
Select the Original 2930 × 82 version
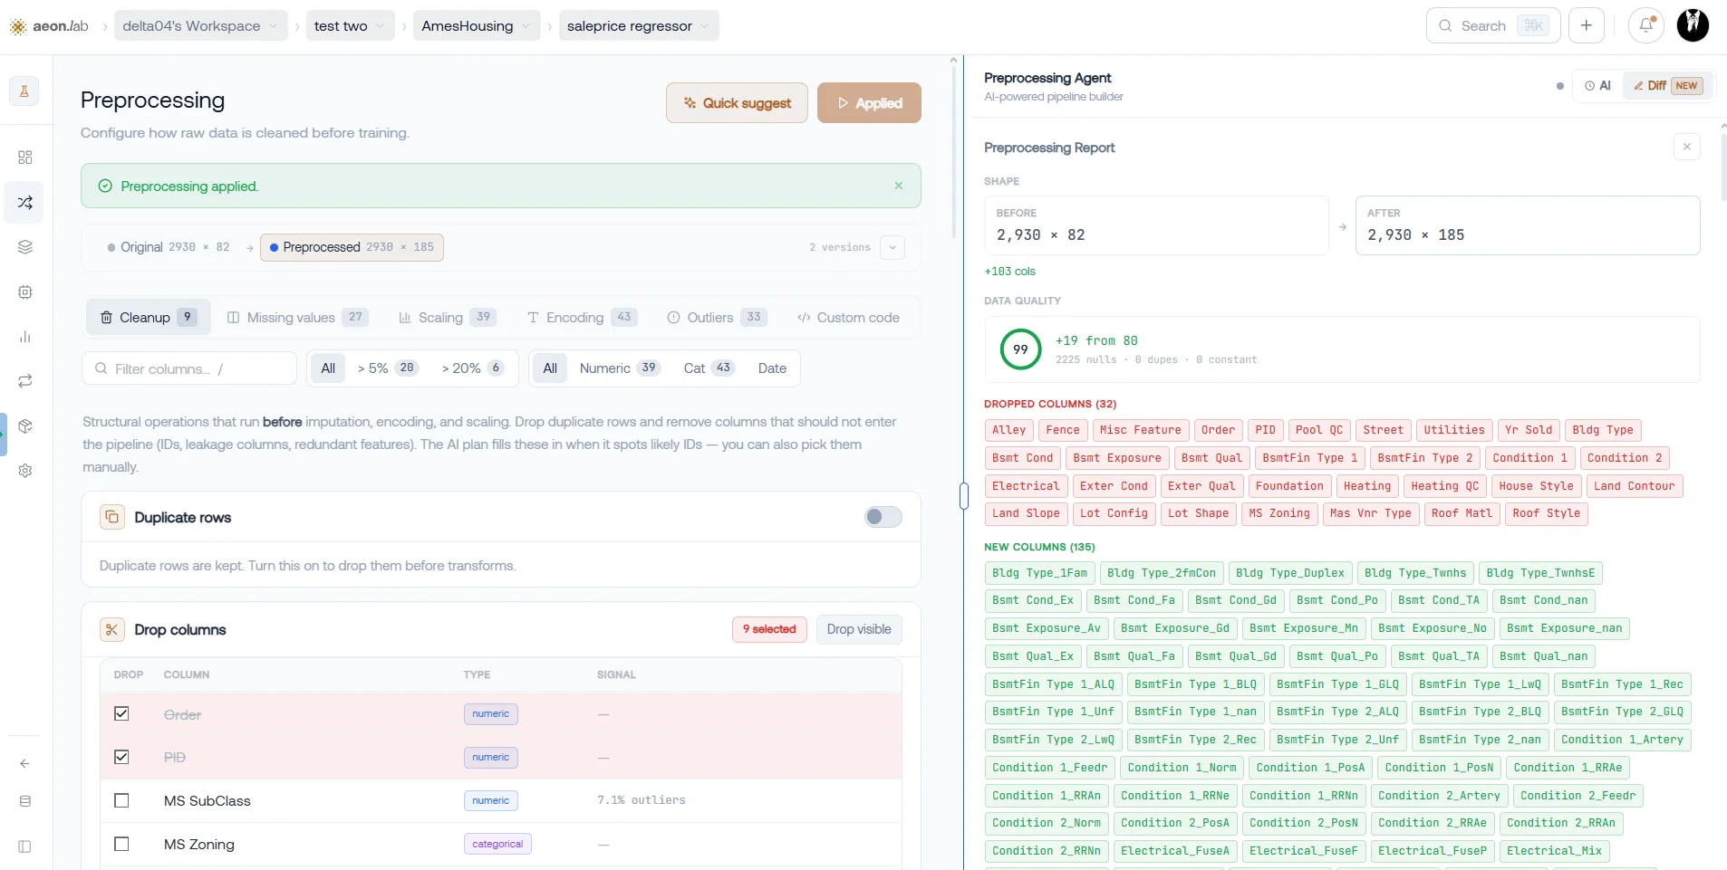point(169,247)
